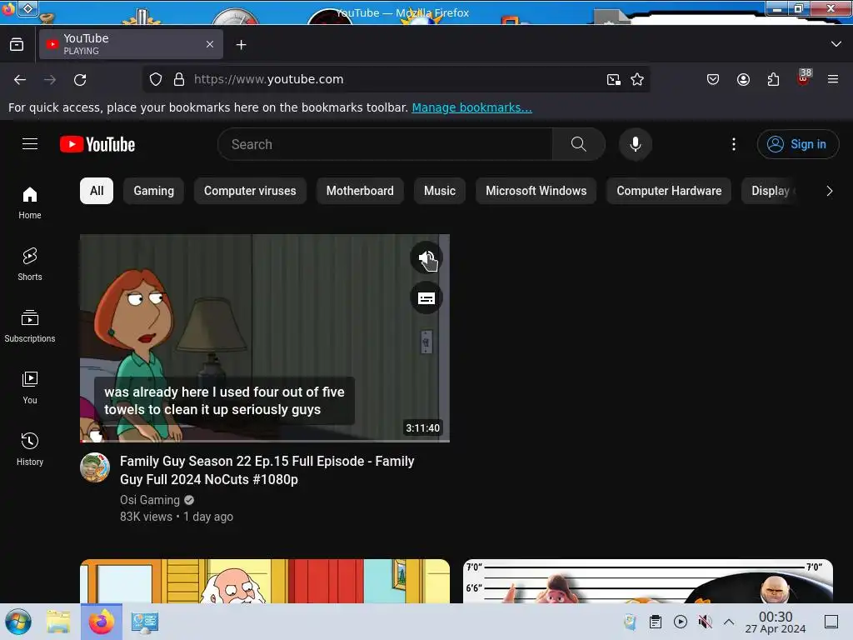The width and height of the screenshot is (853, 640).
Task: Click the Firefox taskbar icon
Action: (x=102, y=622)
